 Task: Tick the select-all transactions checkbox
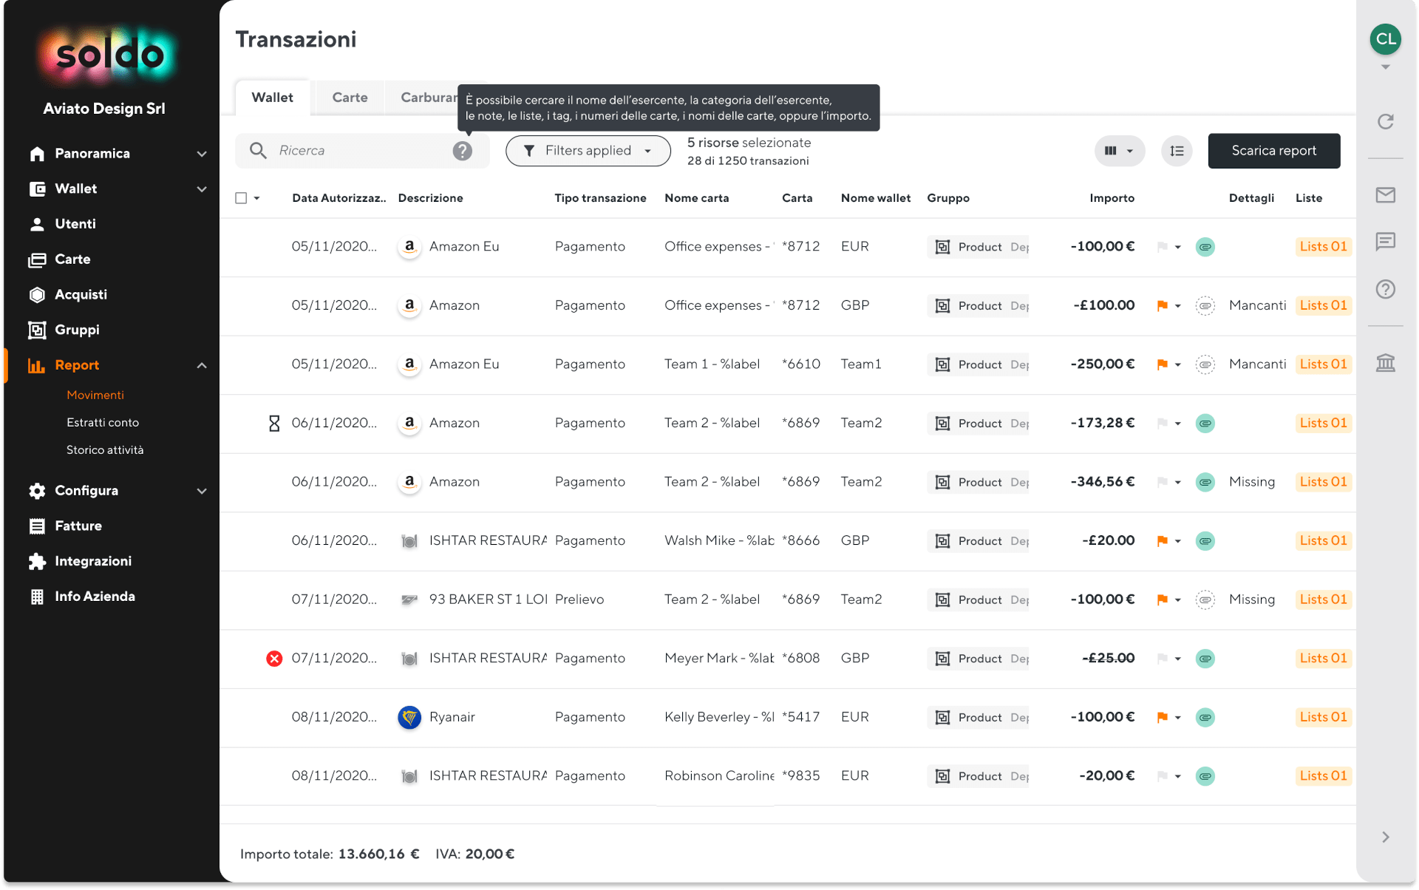(x=241, y=198)
